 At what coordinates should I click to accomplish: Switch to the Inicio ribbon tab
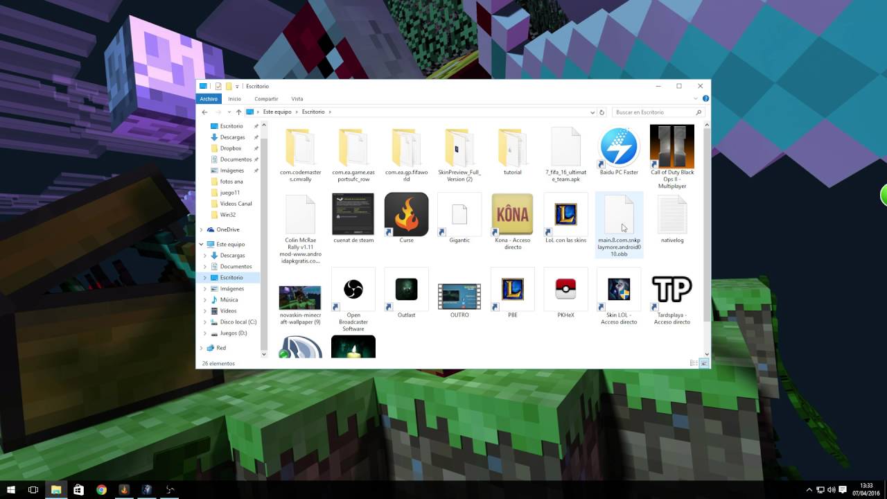click(x=235, y=99)
